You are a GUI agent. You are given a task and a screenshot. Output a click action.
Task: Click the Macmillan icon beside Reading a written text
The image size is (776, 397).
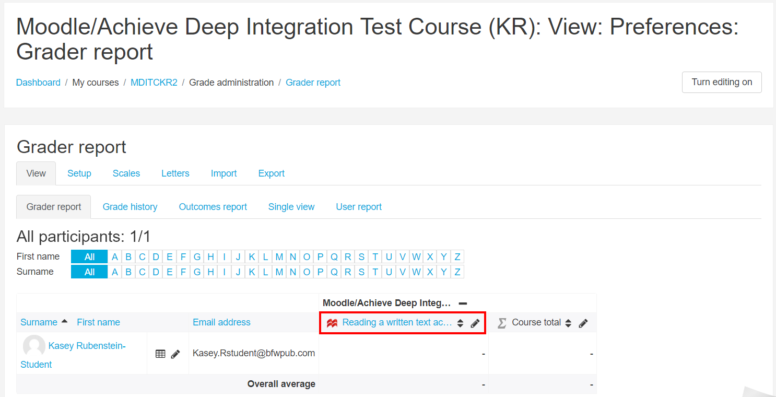pyautogui.click(x=332, y=323)
